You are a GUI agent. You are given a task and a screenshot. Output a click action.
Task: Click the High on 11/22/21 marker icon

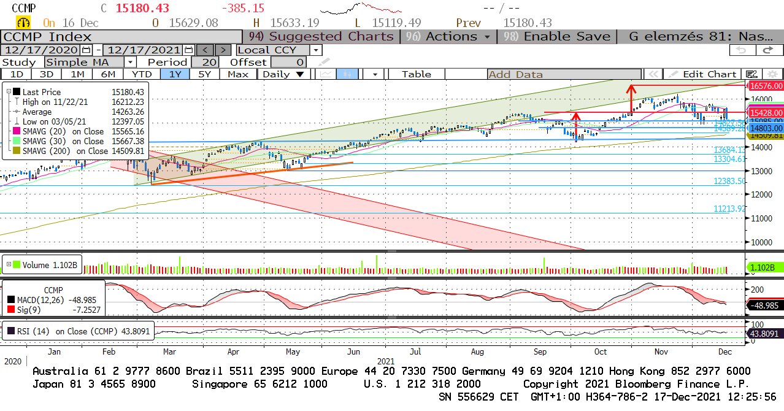point(17,102)
